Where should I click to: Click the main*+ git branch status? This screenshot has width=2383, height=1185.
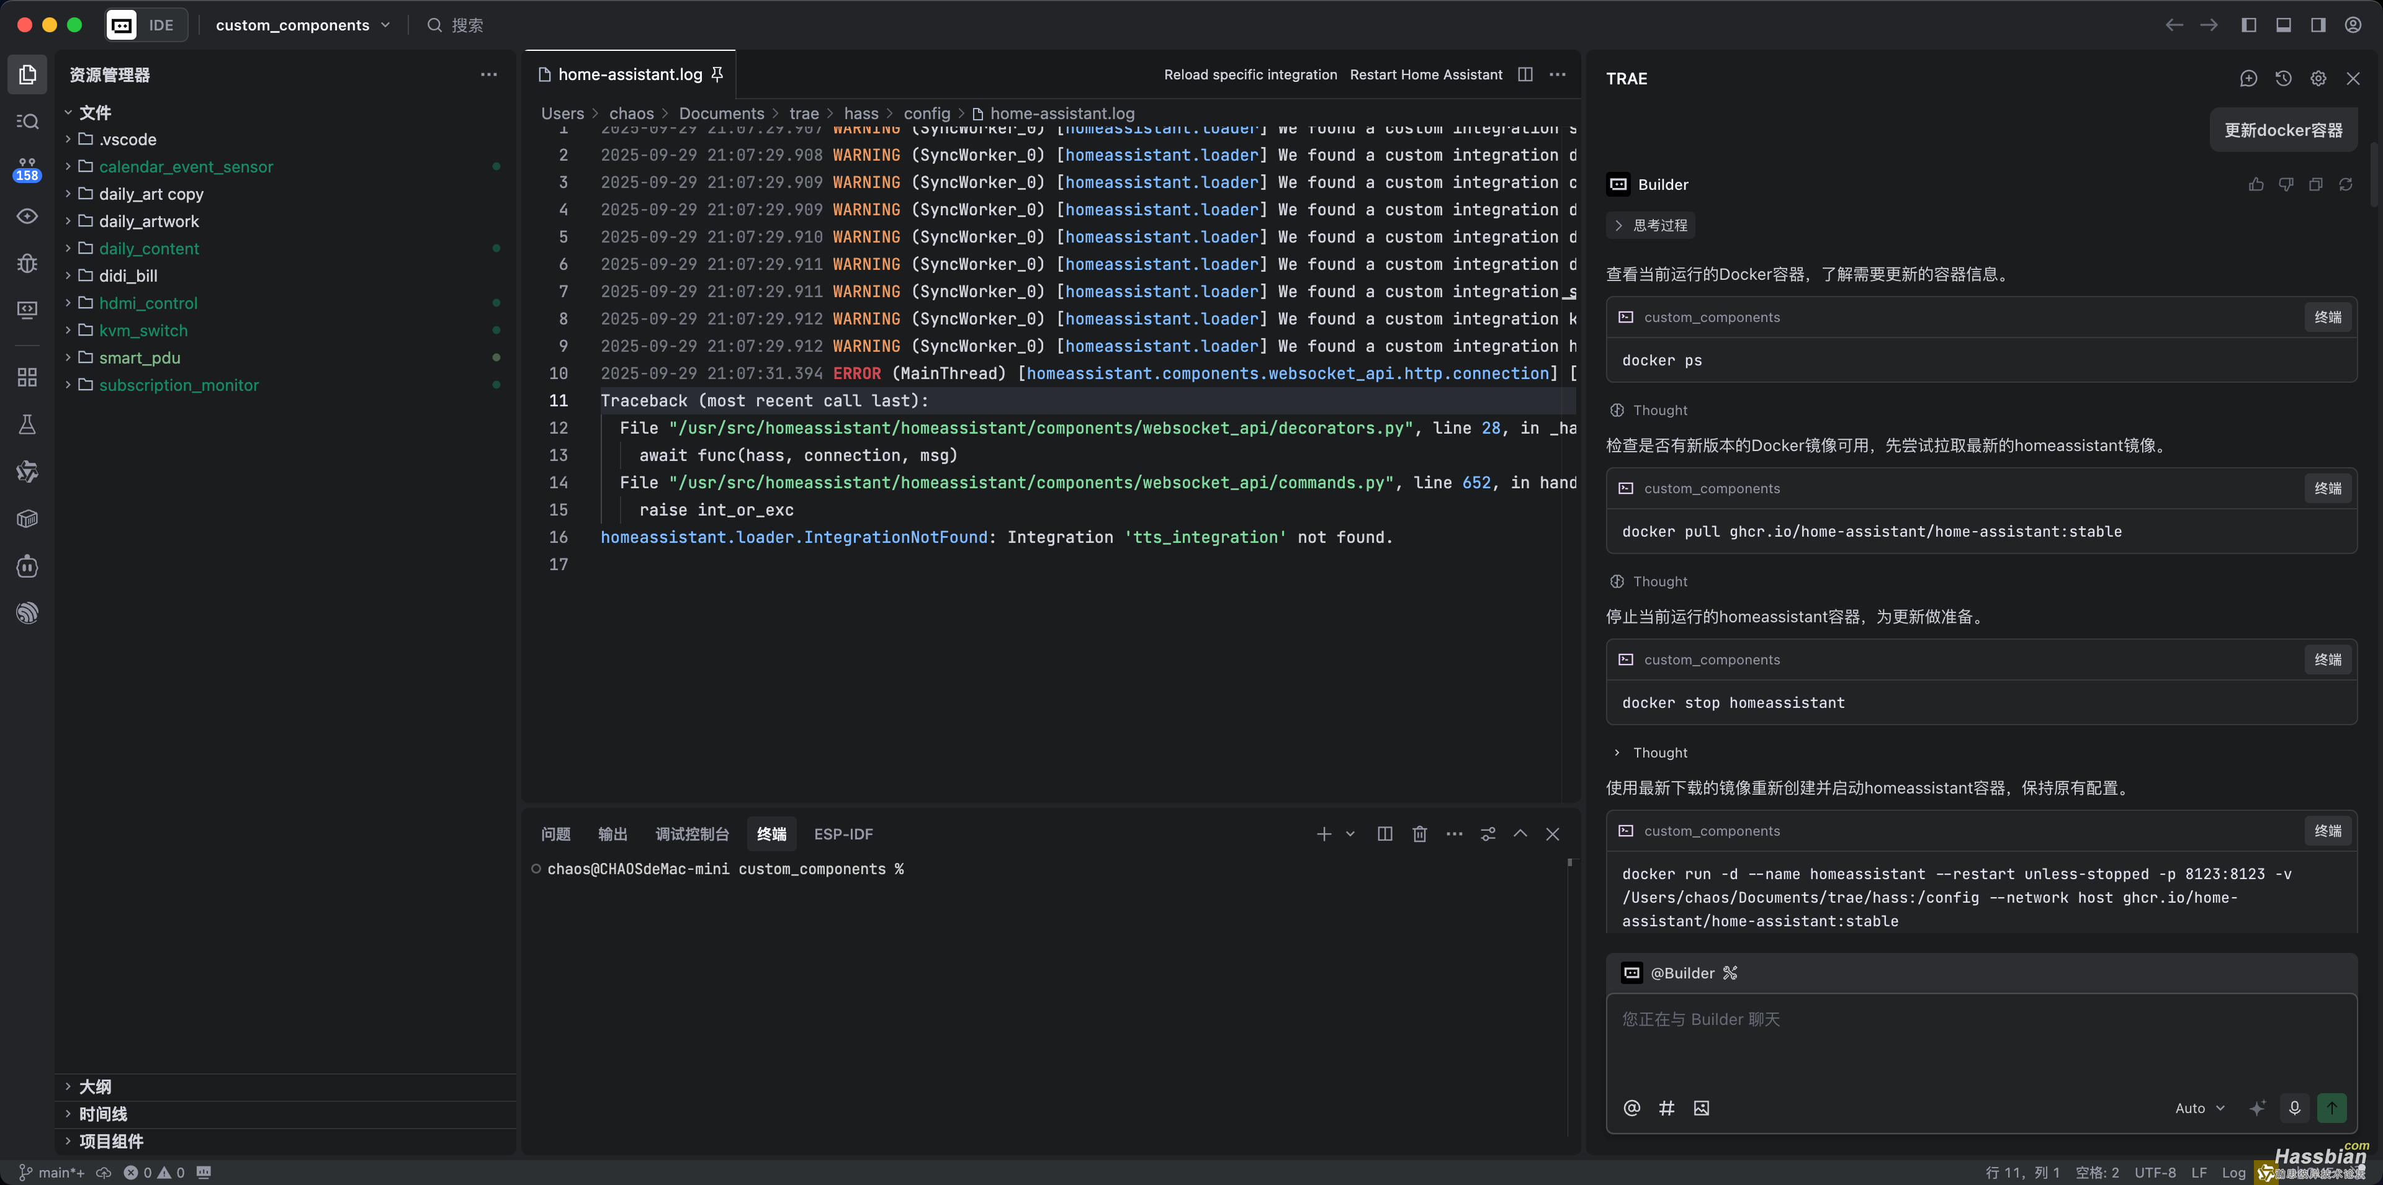[52, 1172]
